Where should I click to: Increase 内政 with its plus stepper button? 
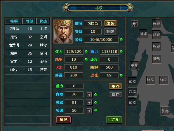89,95
